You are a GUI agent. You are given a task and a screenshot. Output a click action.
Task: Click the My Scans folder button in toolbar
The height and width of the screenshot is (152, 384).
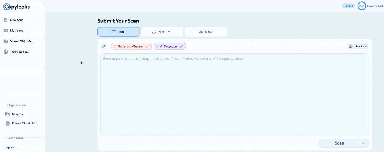358,46
